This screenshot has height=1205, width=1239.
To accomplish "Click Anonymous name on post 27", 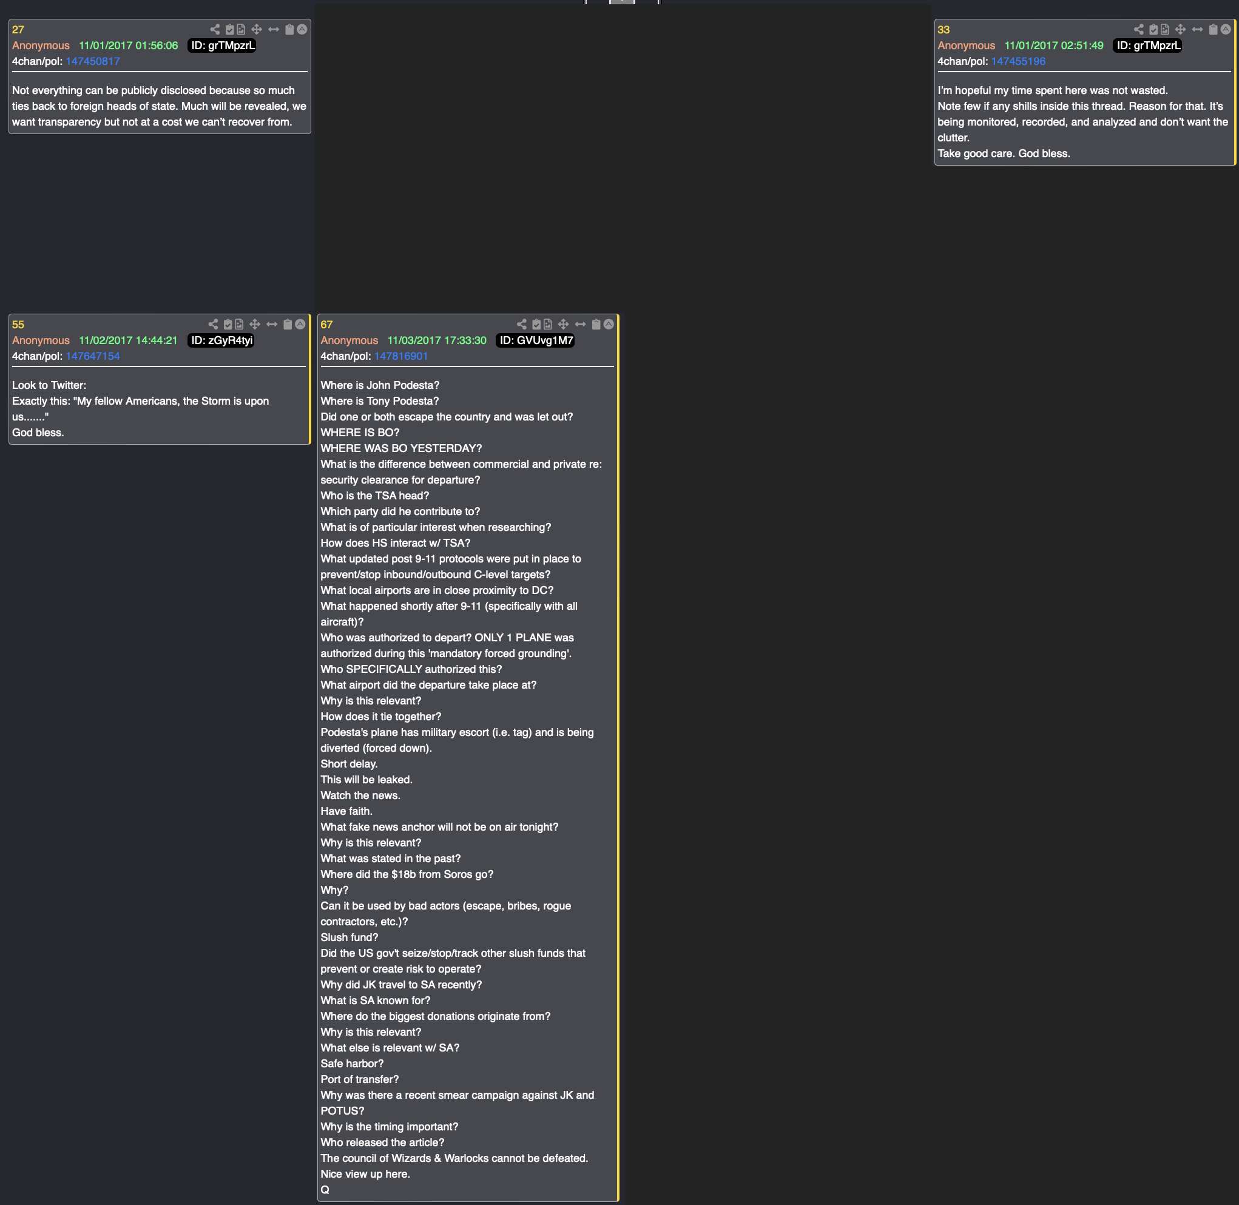I will point(41,46).
